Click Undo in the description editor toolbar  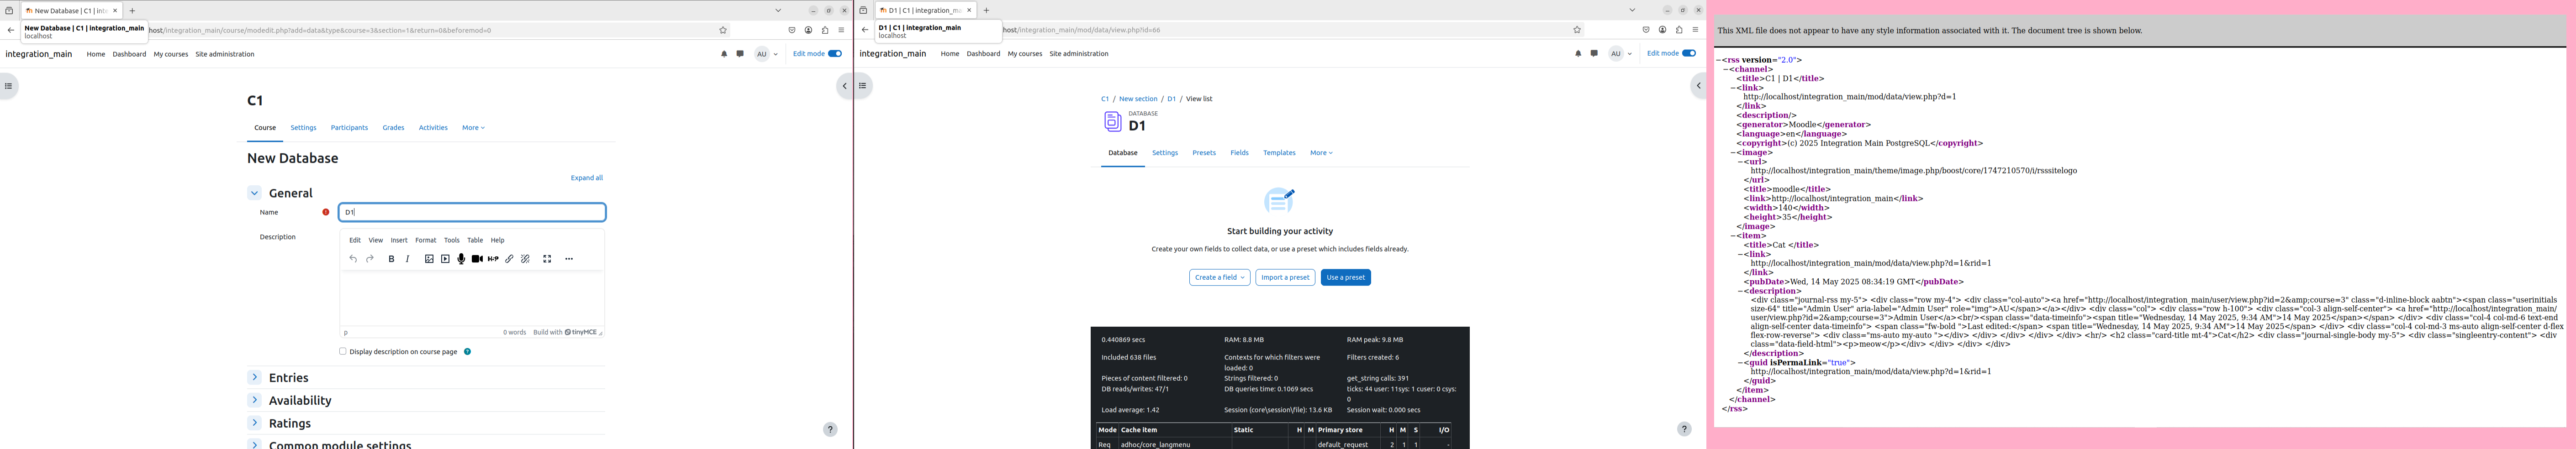(353, 259)
